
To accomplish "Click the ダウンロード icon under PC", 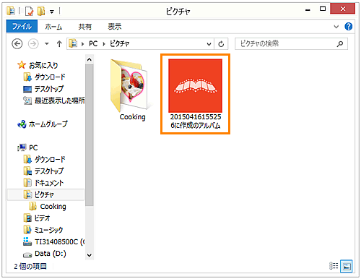I will [27, 159].
